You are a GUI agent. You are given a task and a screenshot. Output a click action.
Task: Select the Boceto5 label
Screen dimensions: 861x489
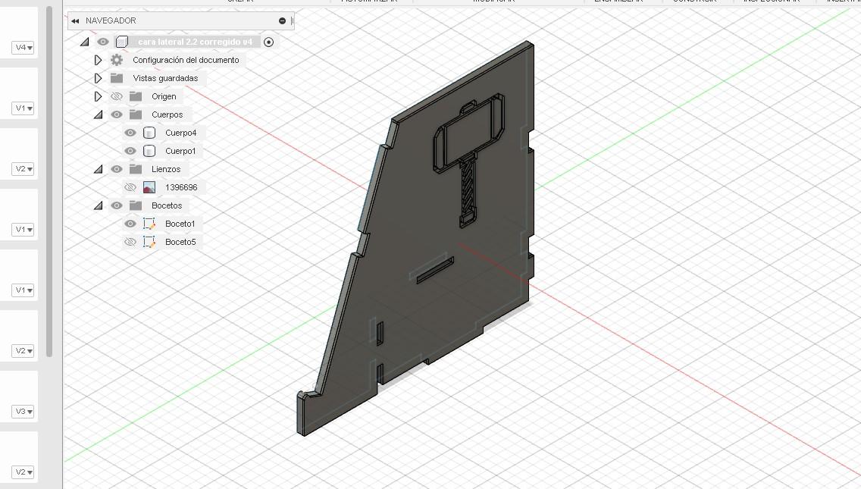180,242
